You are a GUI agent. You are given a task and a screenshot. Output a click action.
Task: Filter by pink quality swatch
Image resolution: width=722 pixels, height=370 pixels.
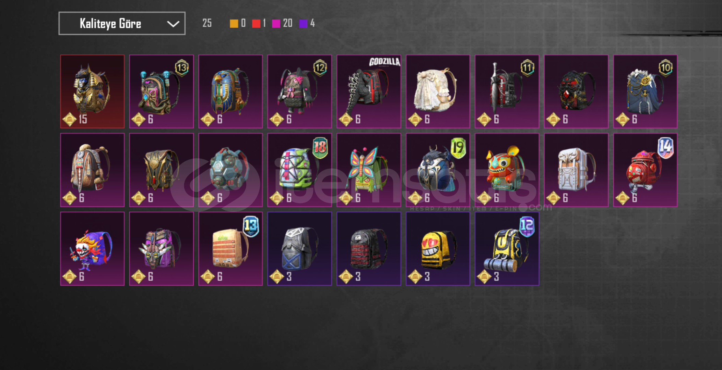click(x=276, y=23)
